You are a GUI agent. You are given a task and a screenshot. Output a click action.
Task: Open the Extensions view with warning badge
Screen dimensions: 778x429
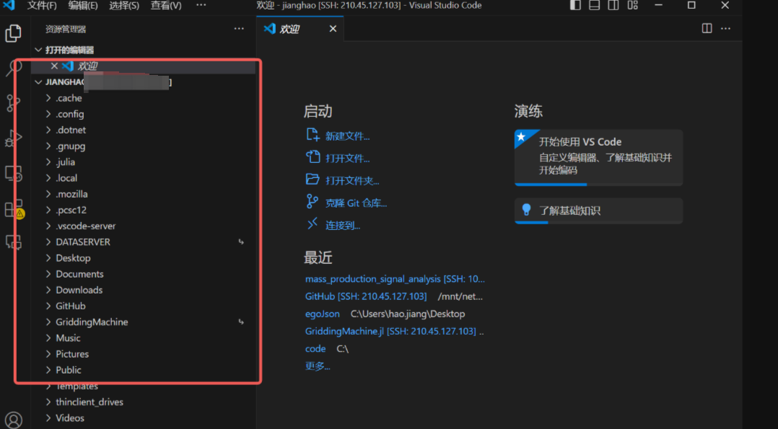point(14,209)
